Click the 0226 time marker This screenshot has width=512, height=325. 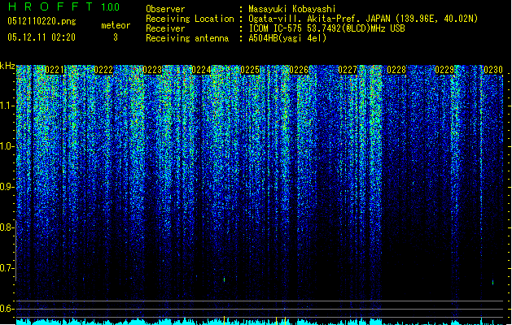point(299,70)
